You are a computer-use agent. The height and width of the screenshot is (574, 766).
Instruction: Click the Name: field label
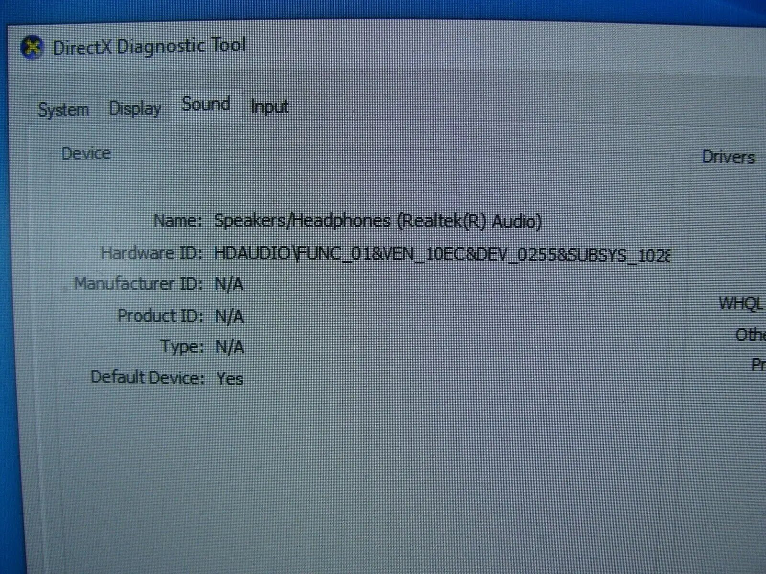[178, 221]
